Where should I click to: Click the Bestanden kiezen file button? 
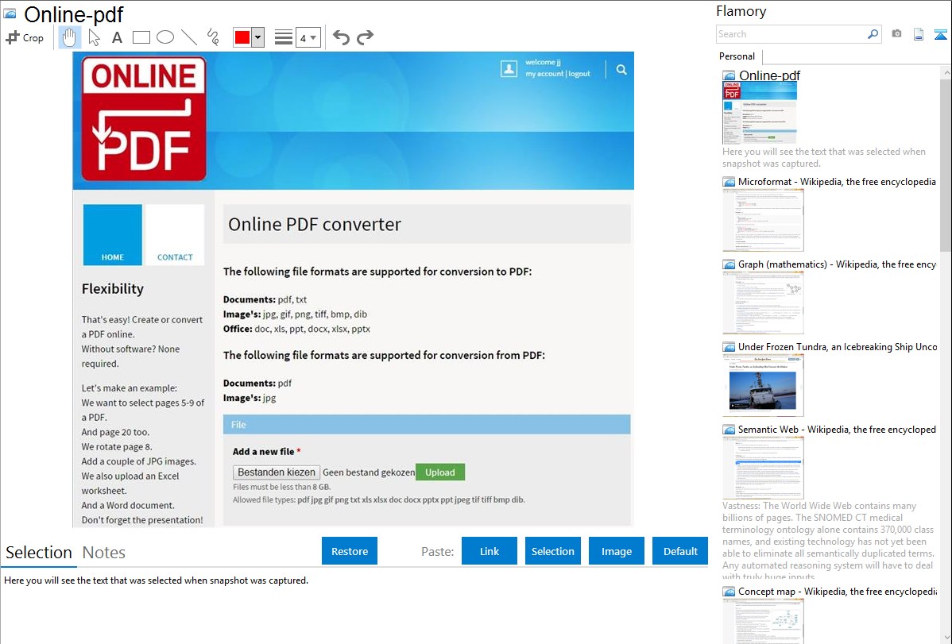click(277, 472)
